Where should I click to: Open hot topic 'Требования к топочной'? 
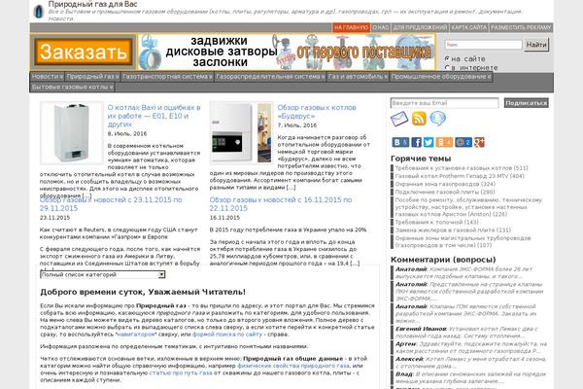coord(436,223)
